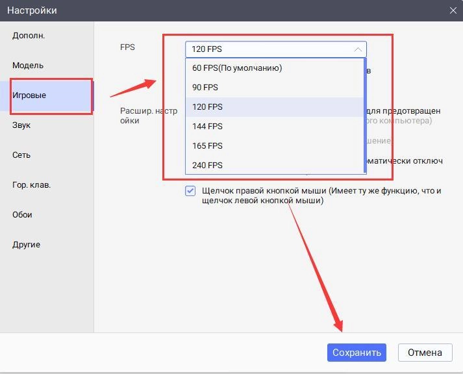Open the Гор. клав. hotkeys tab
Viewport: 463px width, 374px height.
click(31, 185)
